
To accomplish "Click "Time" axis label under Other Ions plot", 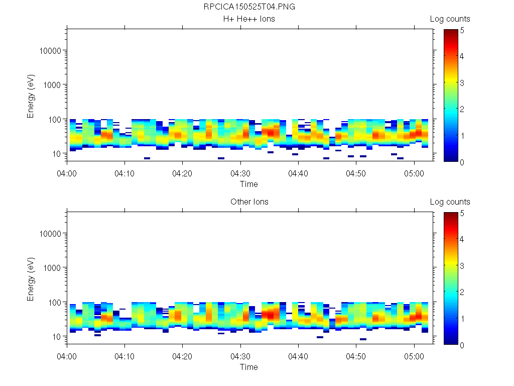I will 249,367.
